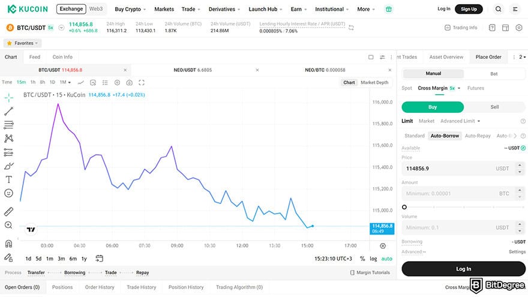Select Manual trading mode
The width and height of the screenshot is (528, 297).
433,73
